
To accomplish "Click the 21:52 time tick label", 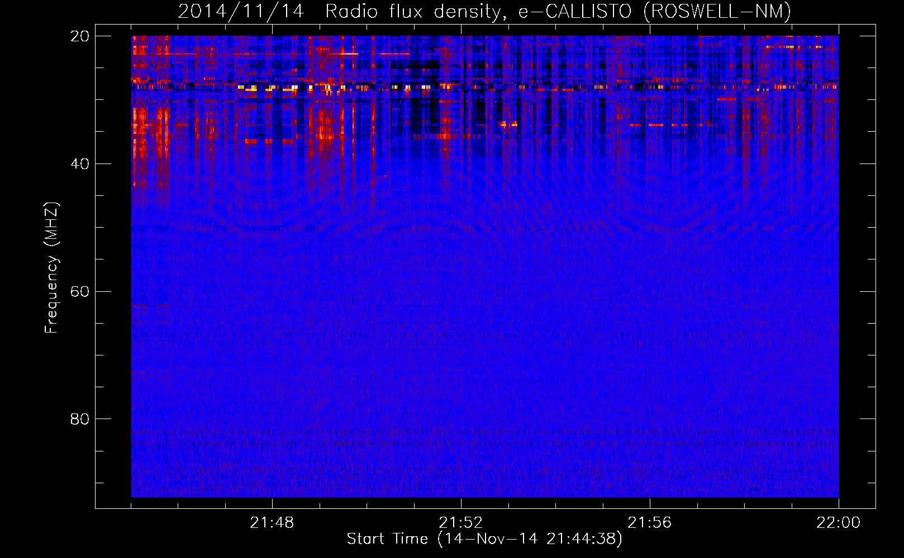I will [461, 523].
